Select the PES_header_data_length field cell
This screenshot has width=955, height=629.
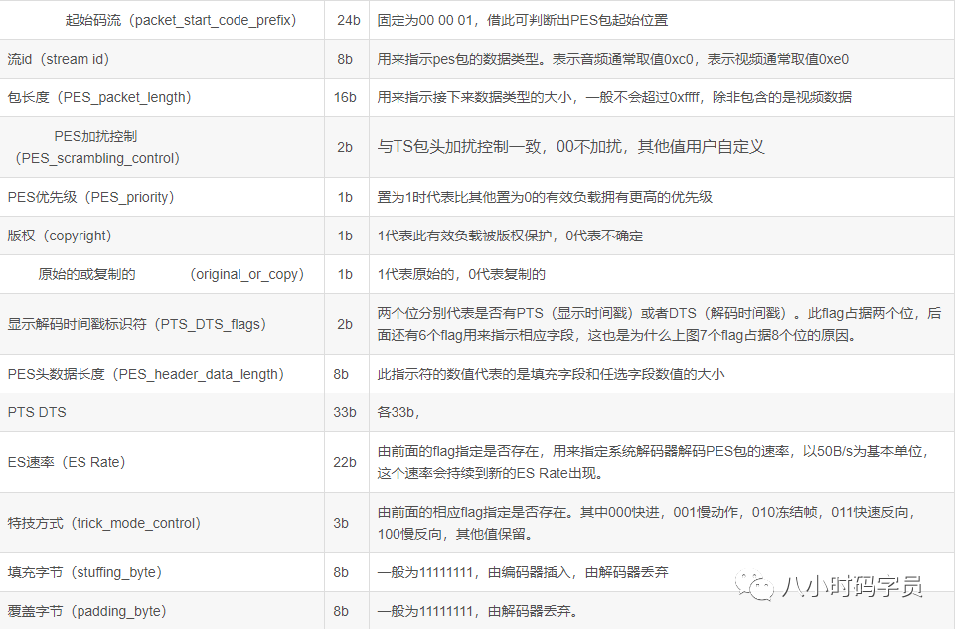162,374
